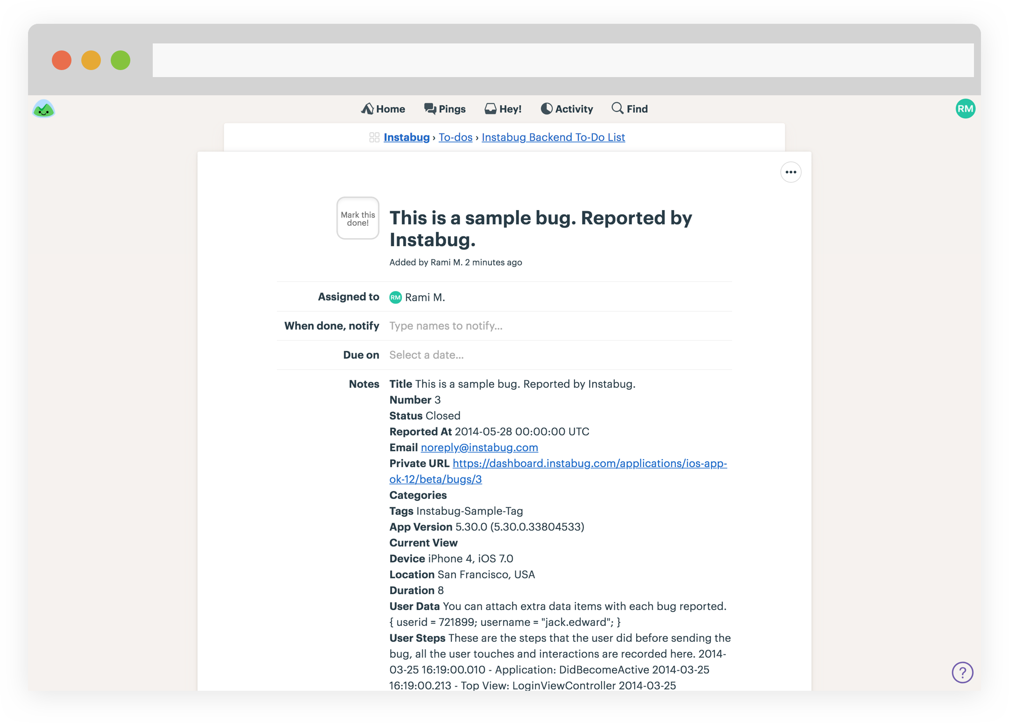Open the Hey! notifications inbox
The image size is (1009, 723).
[x=503, y=109]
